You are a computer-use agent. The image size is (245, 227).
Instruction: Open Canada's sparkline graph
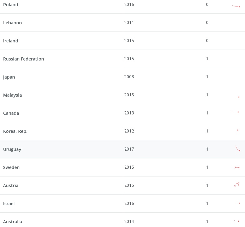236,112
